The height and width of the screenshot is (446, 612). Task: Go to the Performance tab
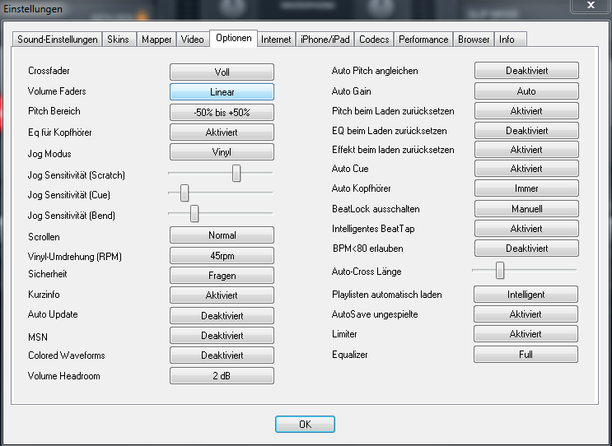[x=424, y=39]
